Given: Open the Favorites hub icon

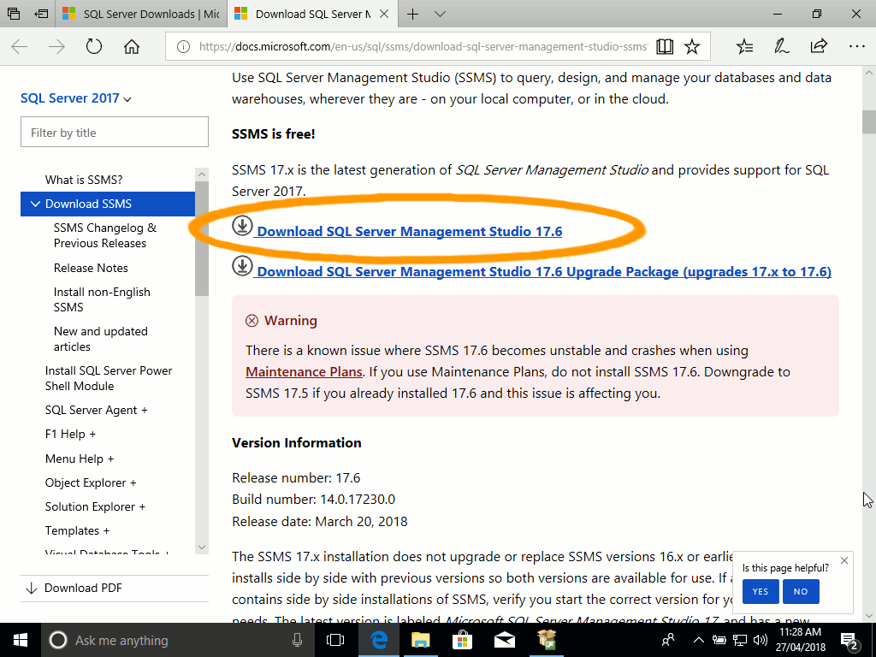Looking at the screenshot, I should click(x=745, y=46).
